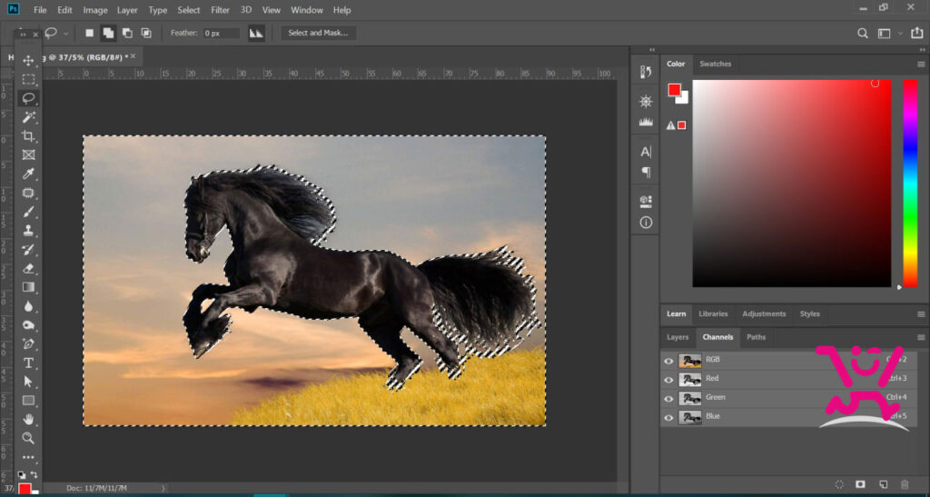930x497 pixels.
Task: Hide the RGB channel eye
Action: coord(668,361)
